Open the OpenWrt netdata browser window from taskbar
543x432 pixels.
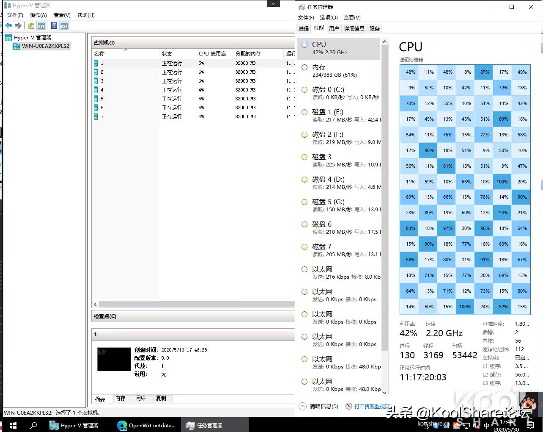point(147,425)
